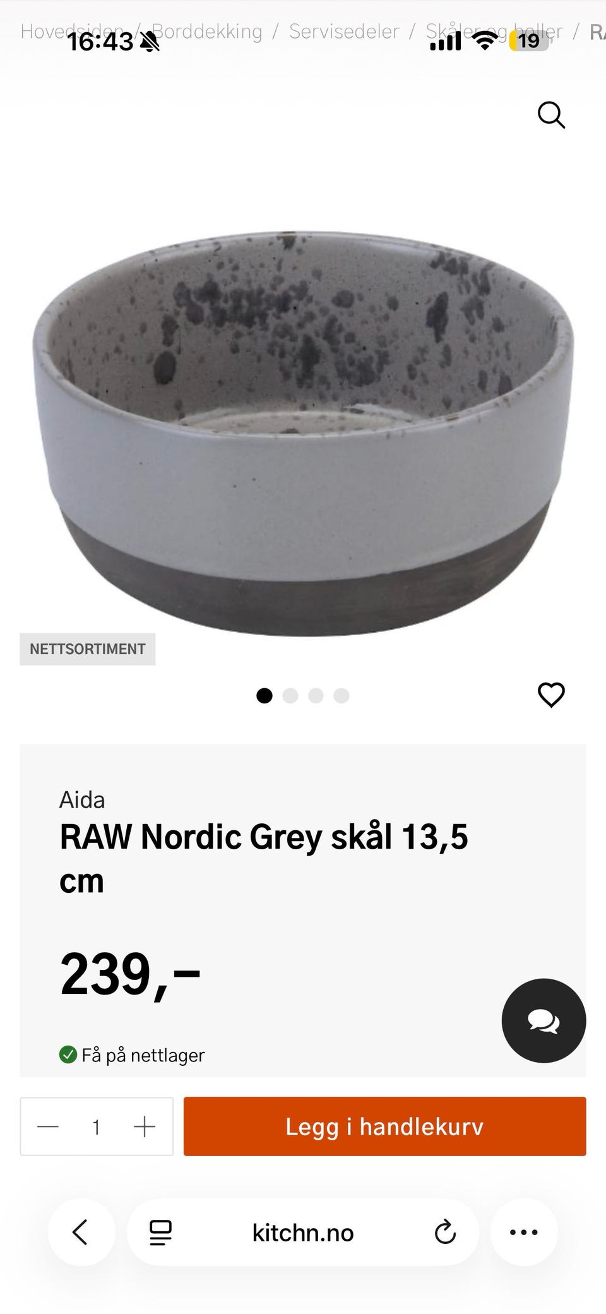Jump to the fourth product image dot
Screen dimensions: 606x1314
coord(342,695)
